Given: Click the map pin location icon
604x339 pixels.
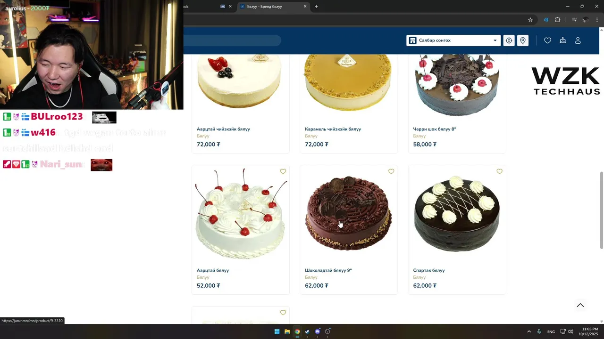Looking at the screenshot, I should (x=523, y=40).
